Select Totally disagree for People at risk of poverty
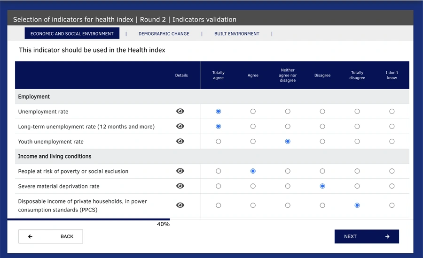The width and height of the screenshot is (423, 258). (357, 171)
